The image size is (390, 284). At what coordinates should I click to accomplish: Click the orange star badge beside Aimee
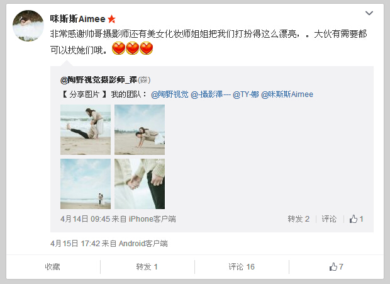coord(112,19)
